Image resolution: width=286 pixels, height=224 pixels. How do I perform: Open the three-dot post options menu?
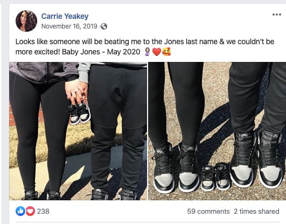click(277, 15)
